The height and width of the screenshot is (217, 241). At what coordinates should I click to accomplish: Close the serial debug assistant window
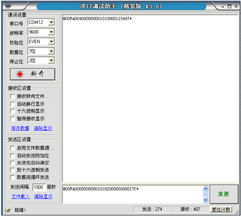236,7
